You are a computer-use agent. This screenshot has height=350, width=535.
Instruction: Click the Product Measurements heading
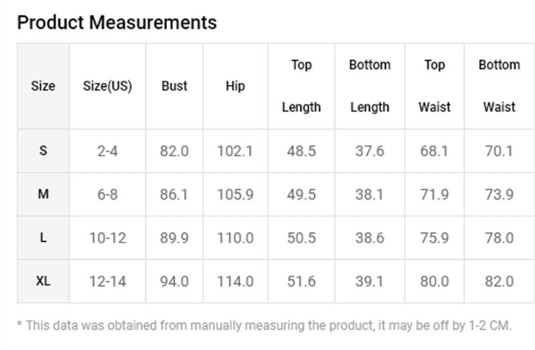coord(116,23)
